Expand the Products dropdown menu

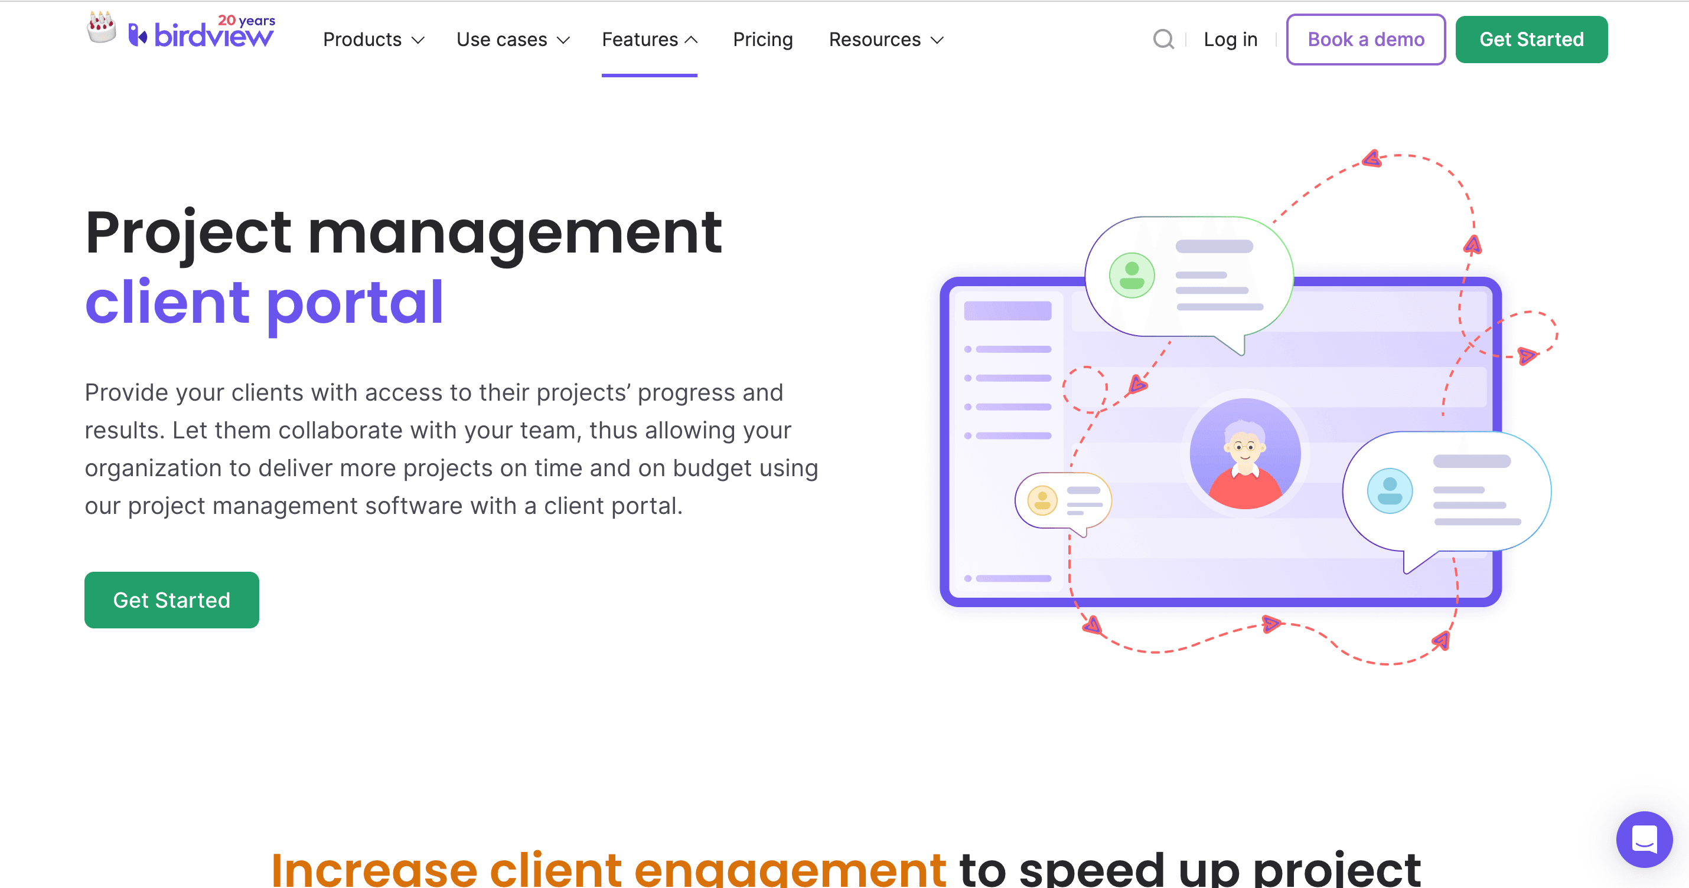pos(373,40)
